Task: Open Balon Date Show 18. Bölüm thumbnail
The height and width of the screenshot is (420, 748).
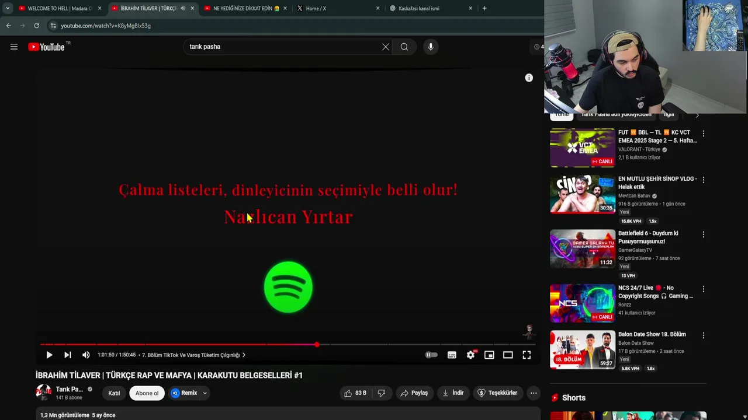Action: click(583, 349)
